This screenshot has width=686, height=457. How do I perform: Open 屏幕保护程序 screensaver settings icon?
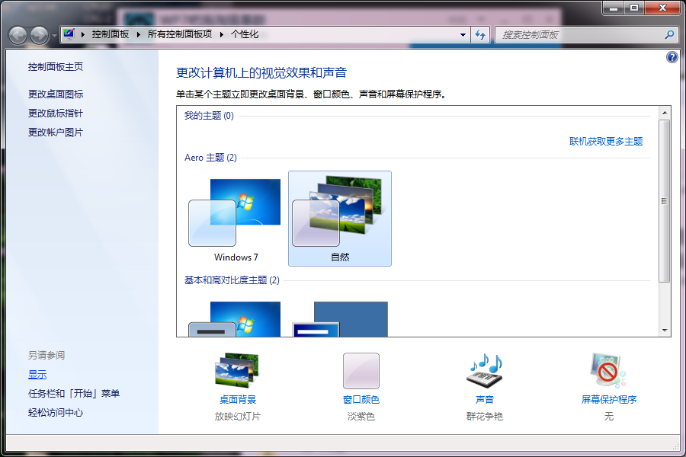[606, 370]
